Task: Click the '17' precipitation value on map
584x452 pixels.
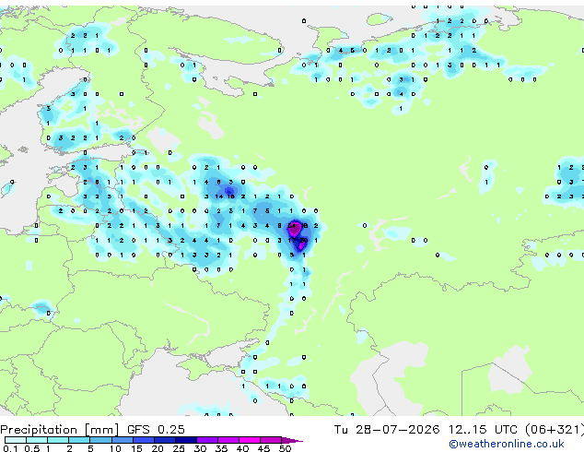Action: tap(292, 240)
